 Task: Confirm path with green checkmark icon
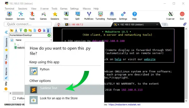coord(49,35)
